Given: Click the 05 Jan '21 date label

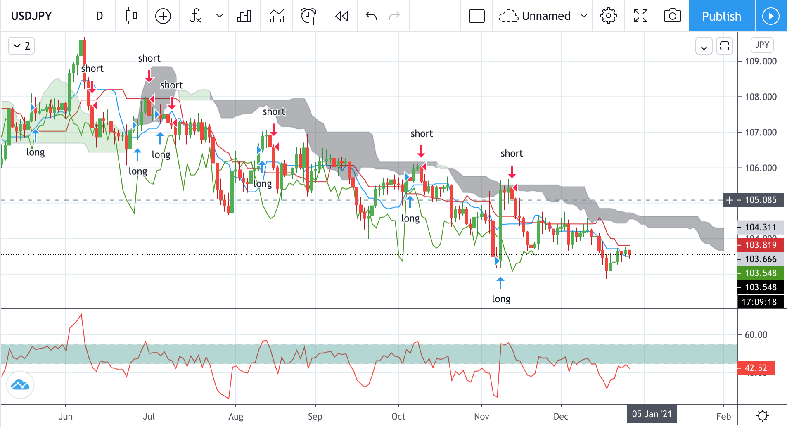Looking at the screenshot, I should (x=652, y=414).
